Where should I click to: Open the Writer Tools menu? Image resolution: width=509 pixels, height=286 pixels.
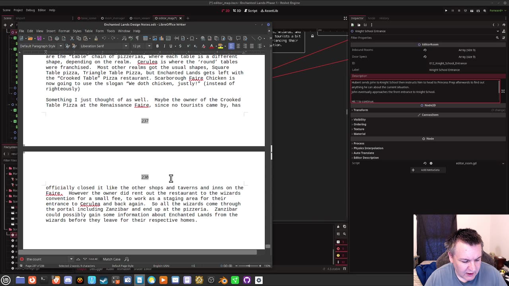111,31
